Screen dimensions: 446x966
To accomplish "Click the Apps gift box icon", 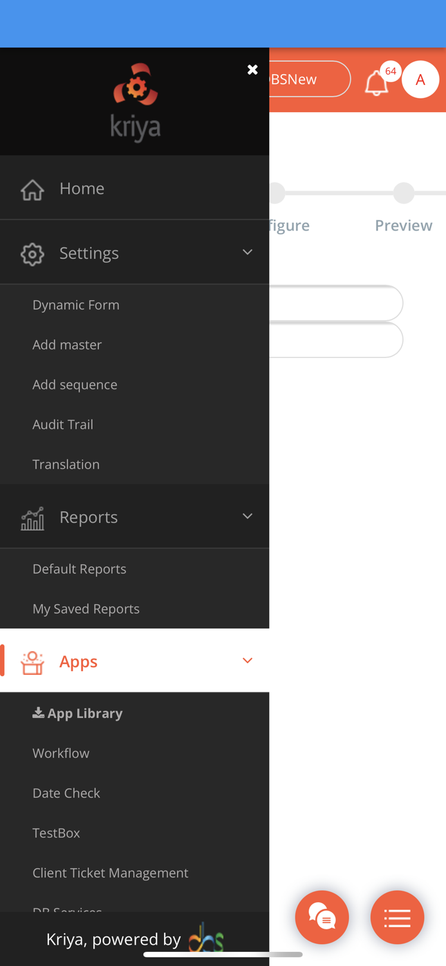I will pos(32,662).
